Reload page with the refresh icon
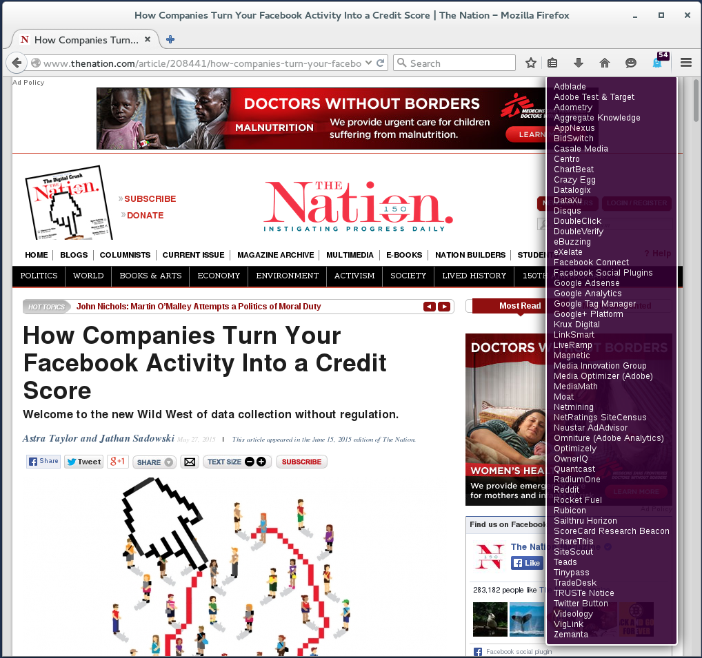Screen dimensions: 702x658 [381, 63]
